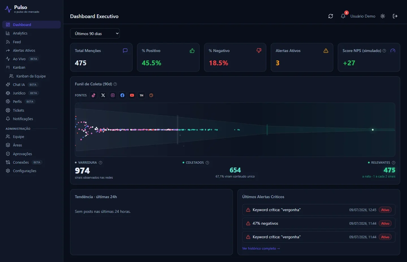Image resolution: width=407 pixels, height=262 pixels.
Task: Toggle the YouTube source filter
Action: [132, 95]
